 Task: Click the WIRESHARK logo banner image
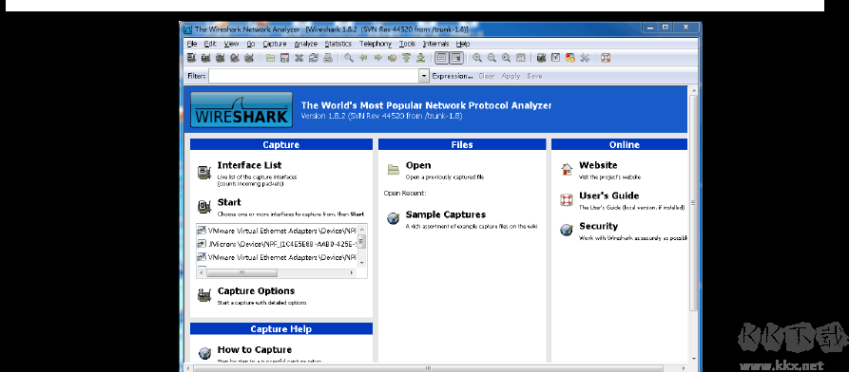pos(241,110)
